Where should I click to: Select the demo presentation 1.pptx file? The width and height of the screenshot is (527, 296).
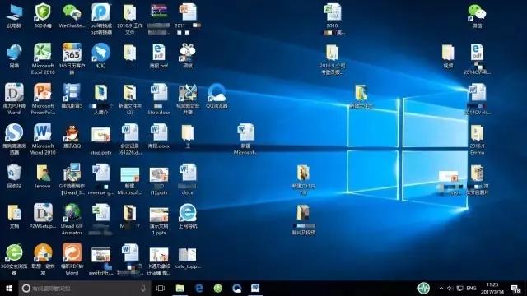point(159,220)
